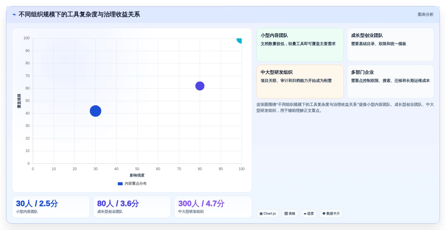Click the 小型内容团队 label under 30人 / 2.5分
Image resolution: width=446 pixels, height=230 pixels.
27,212
